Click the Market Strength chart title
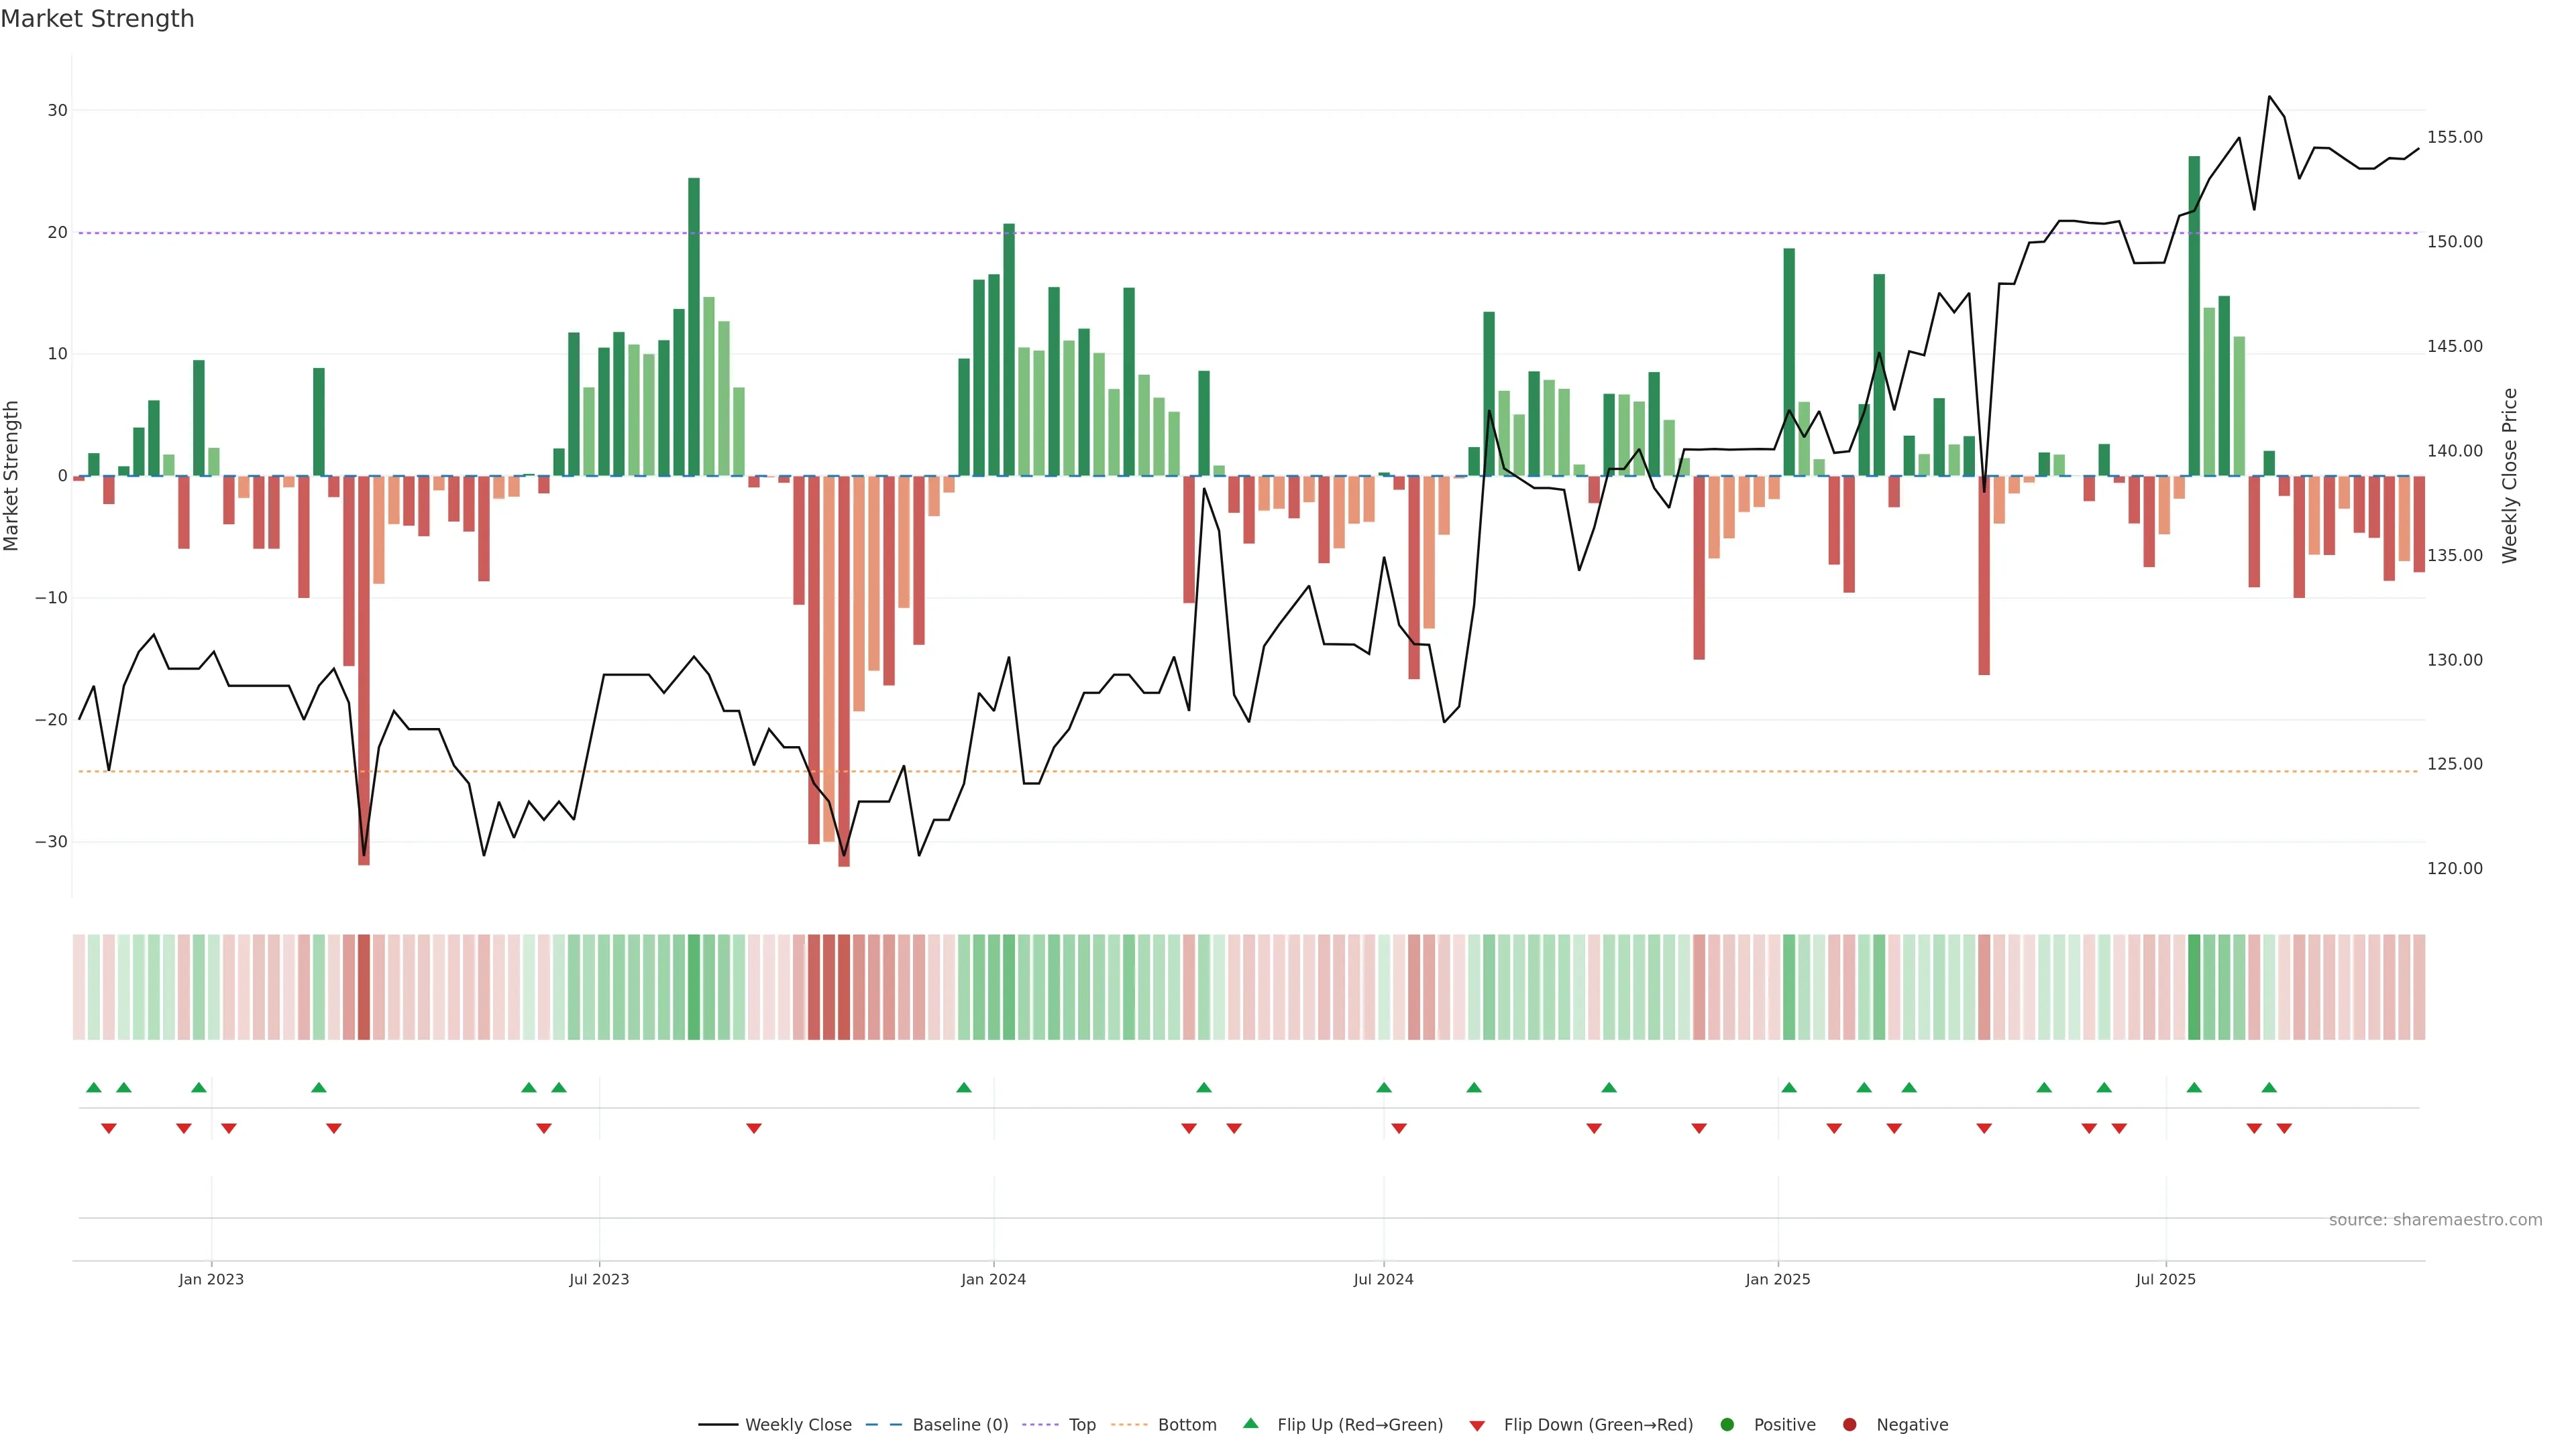Viewport: 2576px width, 1448px height. [97, 19]
